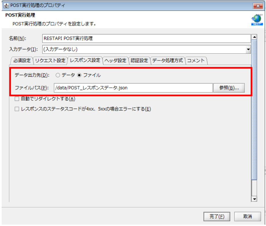Select the データ radio button
The image size is (266, 226).
pos(58,75)
